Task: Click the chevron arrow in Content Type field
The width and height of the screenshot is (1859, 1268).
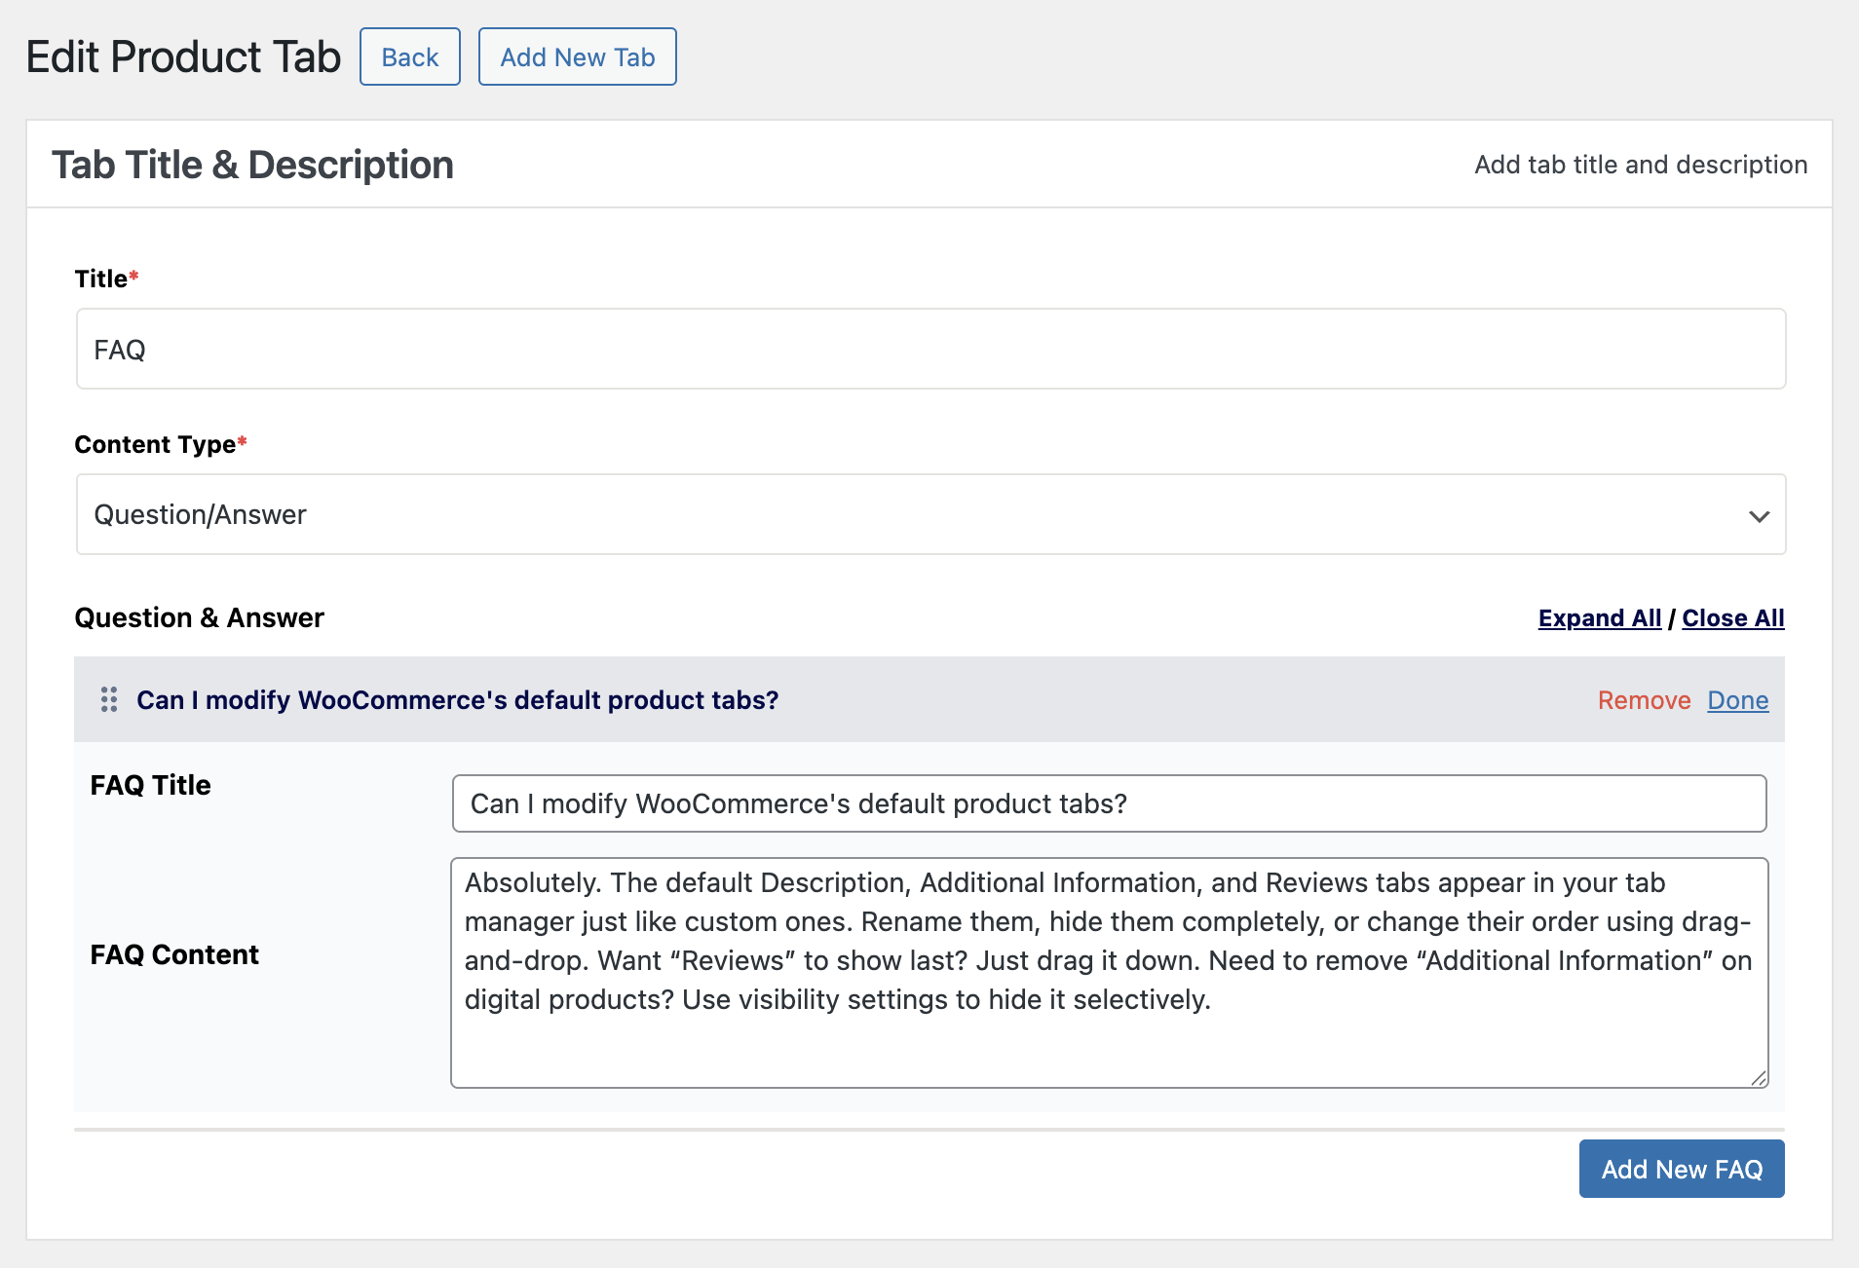Action: click(x=1759, y=516)
